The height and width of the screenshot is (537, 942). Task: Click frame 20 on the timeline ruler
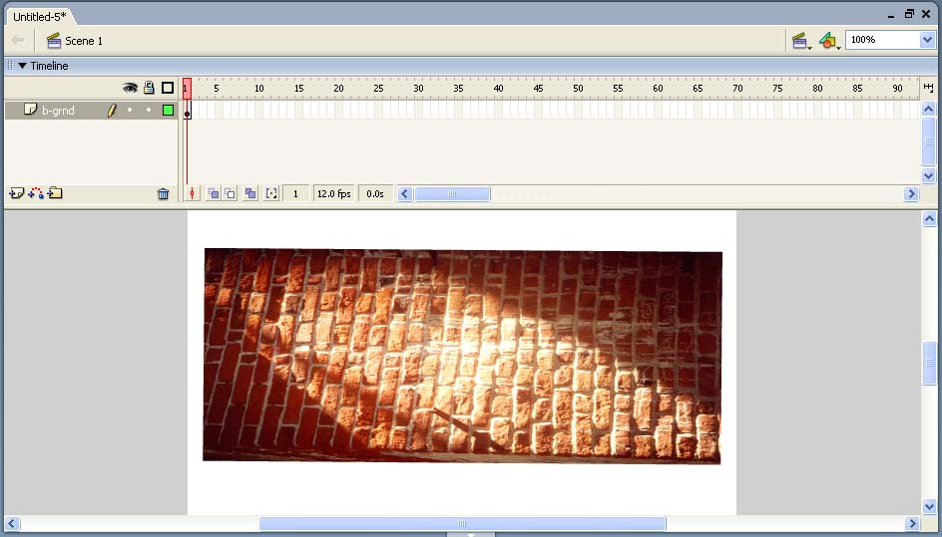click(x=339, y=89)
